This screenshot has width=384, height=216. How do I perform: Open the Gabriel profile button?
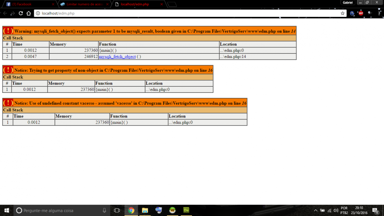tap(348, 2)
